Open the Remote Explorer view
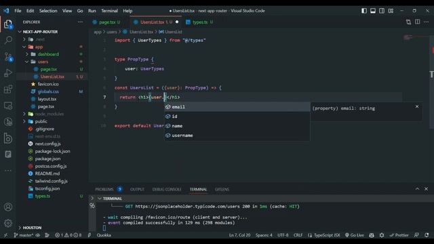The image size is (434, 244). coord(8,106)
